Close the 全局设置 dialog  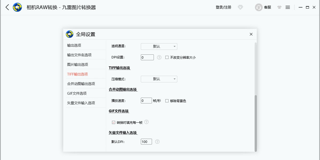pyautogui.click(x=251, y=34)
